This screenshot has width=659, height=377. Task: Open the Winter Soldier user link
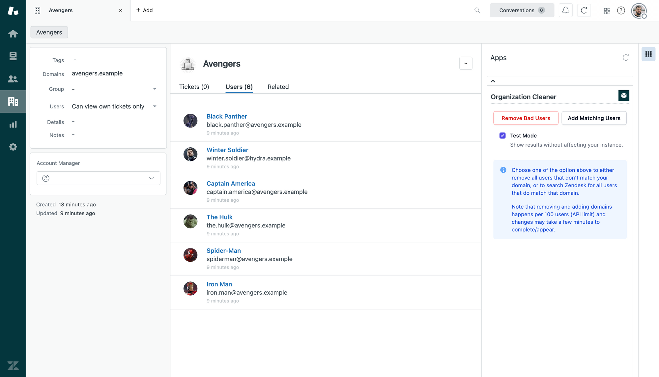click(x=227, y=150)
